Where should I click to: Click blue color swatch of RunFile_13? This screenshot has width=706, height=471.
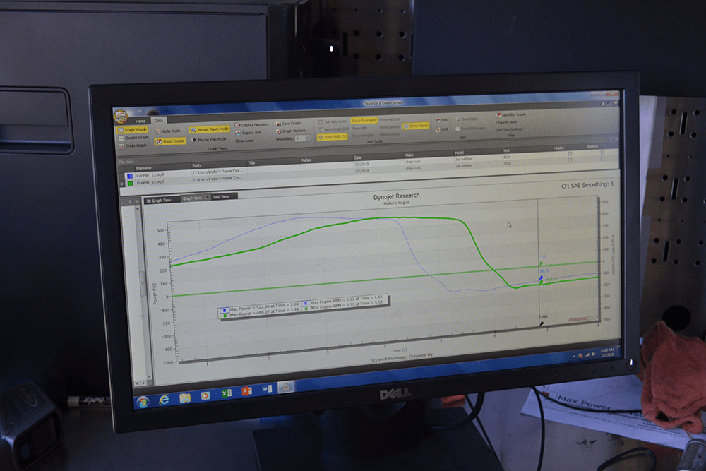tap(130, 176)
